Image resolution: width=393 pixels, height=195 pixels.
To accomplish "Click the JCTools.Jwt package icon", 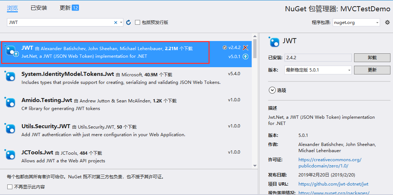I will click(11, 154).
